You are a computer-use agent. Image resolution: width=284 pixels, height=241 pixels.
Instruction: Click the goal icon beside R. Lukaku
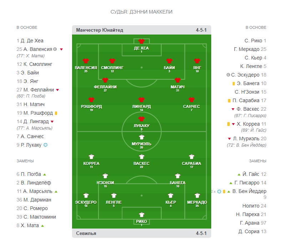[45, 145]
